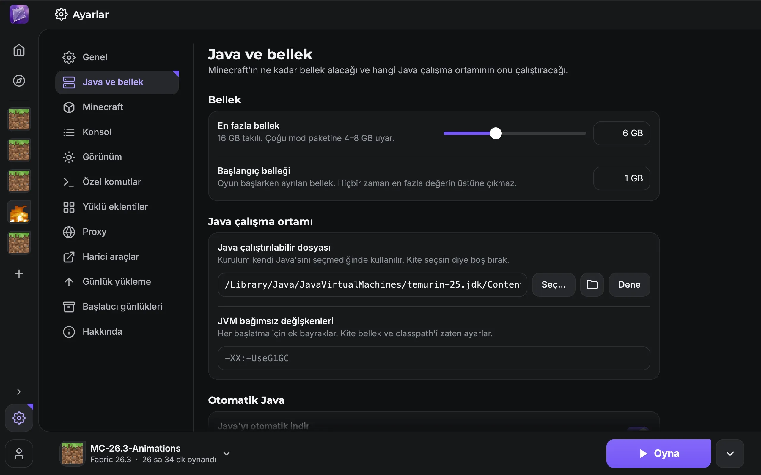This screenshot has width=761, height=475.
Task: Click the 6 GB max memory field
Action: click(x=621, y=133)
